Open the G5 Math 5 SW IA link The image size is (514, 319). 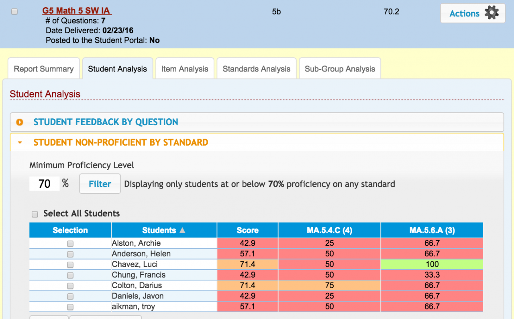(77, 11)
